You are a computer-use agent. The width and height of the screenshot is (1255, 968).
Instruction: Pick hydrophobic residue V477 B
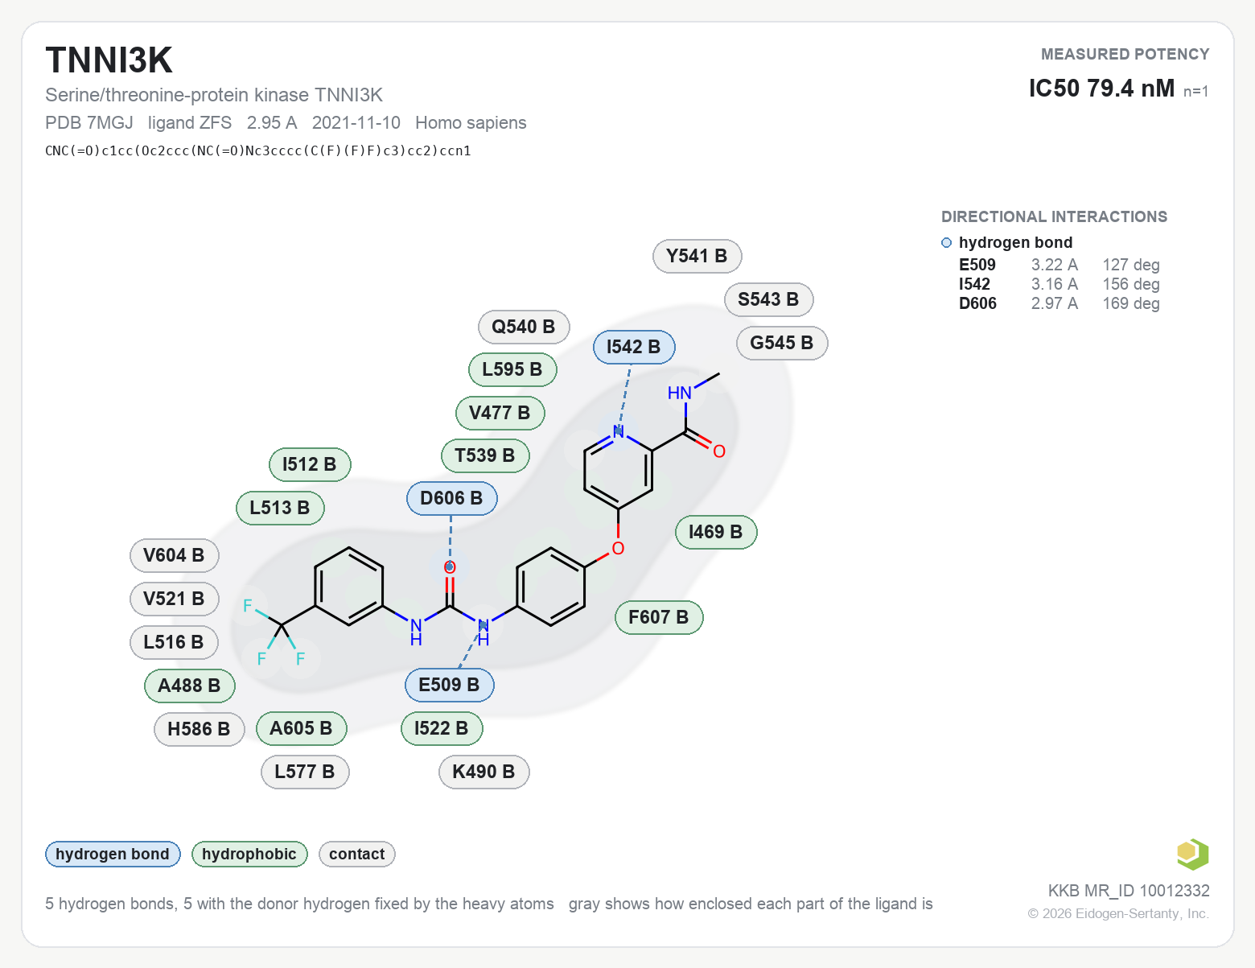click(x=500, y=413)
